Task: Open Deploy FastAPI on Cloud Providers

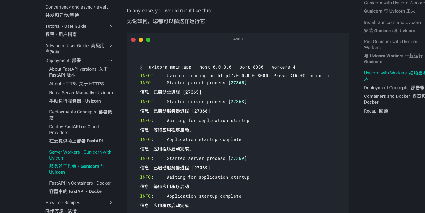Action: pos(74,129)
